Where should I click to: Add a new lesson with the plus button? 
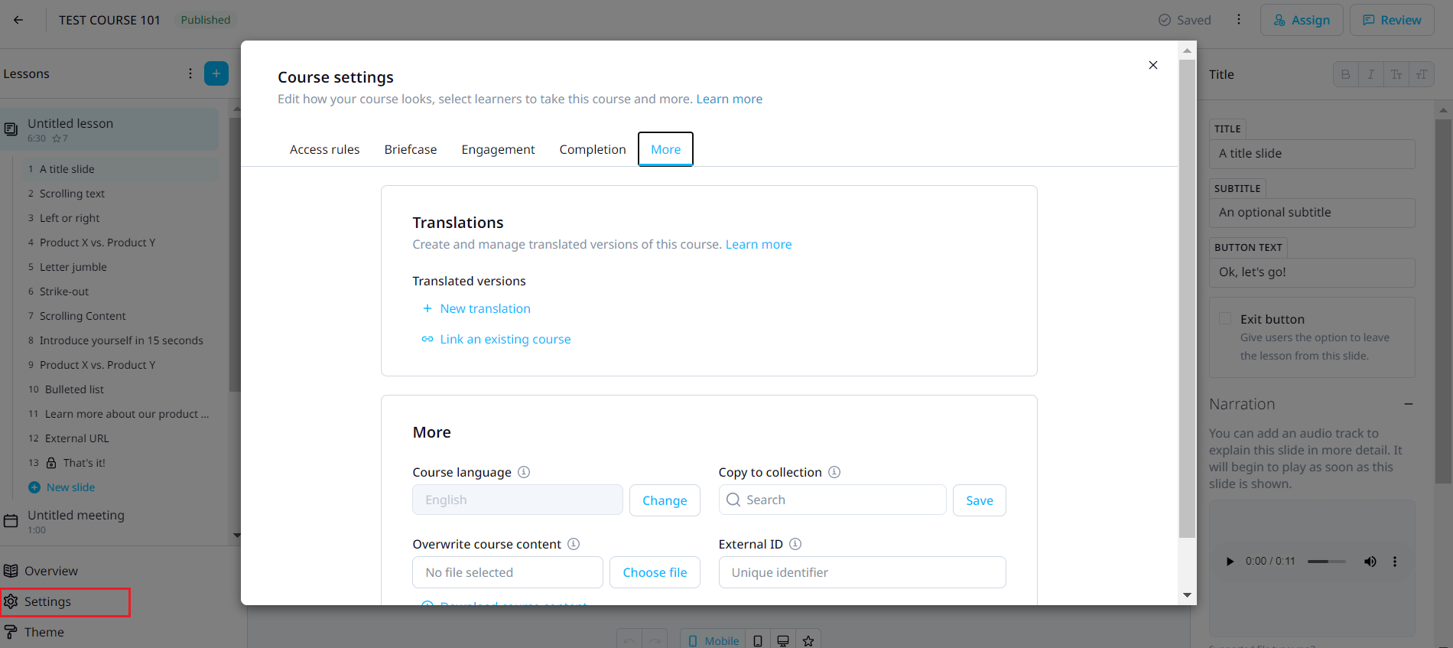pos(216,73)
